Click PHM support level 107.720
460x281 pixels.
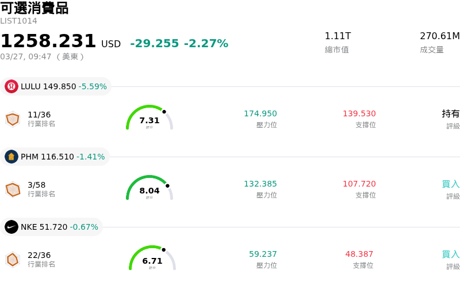tap(359, 184)
